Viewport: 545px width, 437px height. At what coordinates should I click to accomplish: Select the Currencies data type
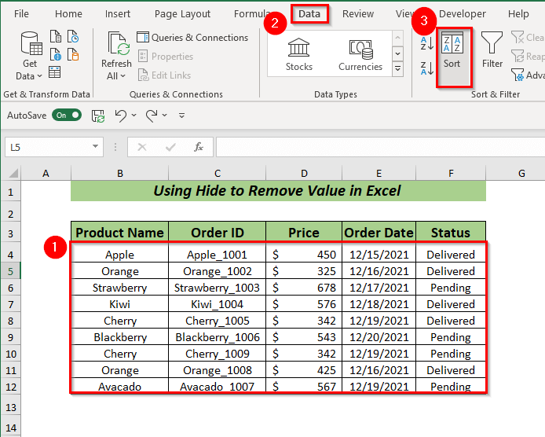(x=360, y=53)
